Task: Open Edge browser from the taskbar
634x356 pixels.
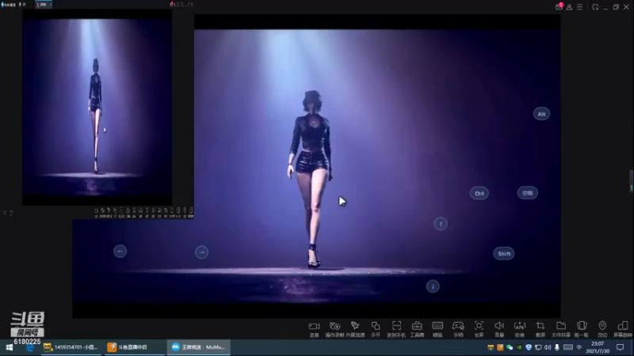Action: (x=30, y=347)
